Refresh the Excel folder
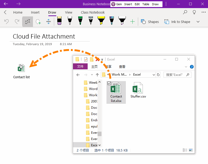This screenshot has height=164, width=208. (x=158, y=75)
